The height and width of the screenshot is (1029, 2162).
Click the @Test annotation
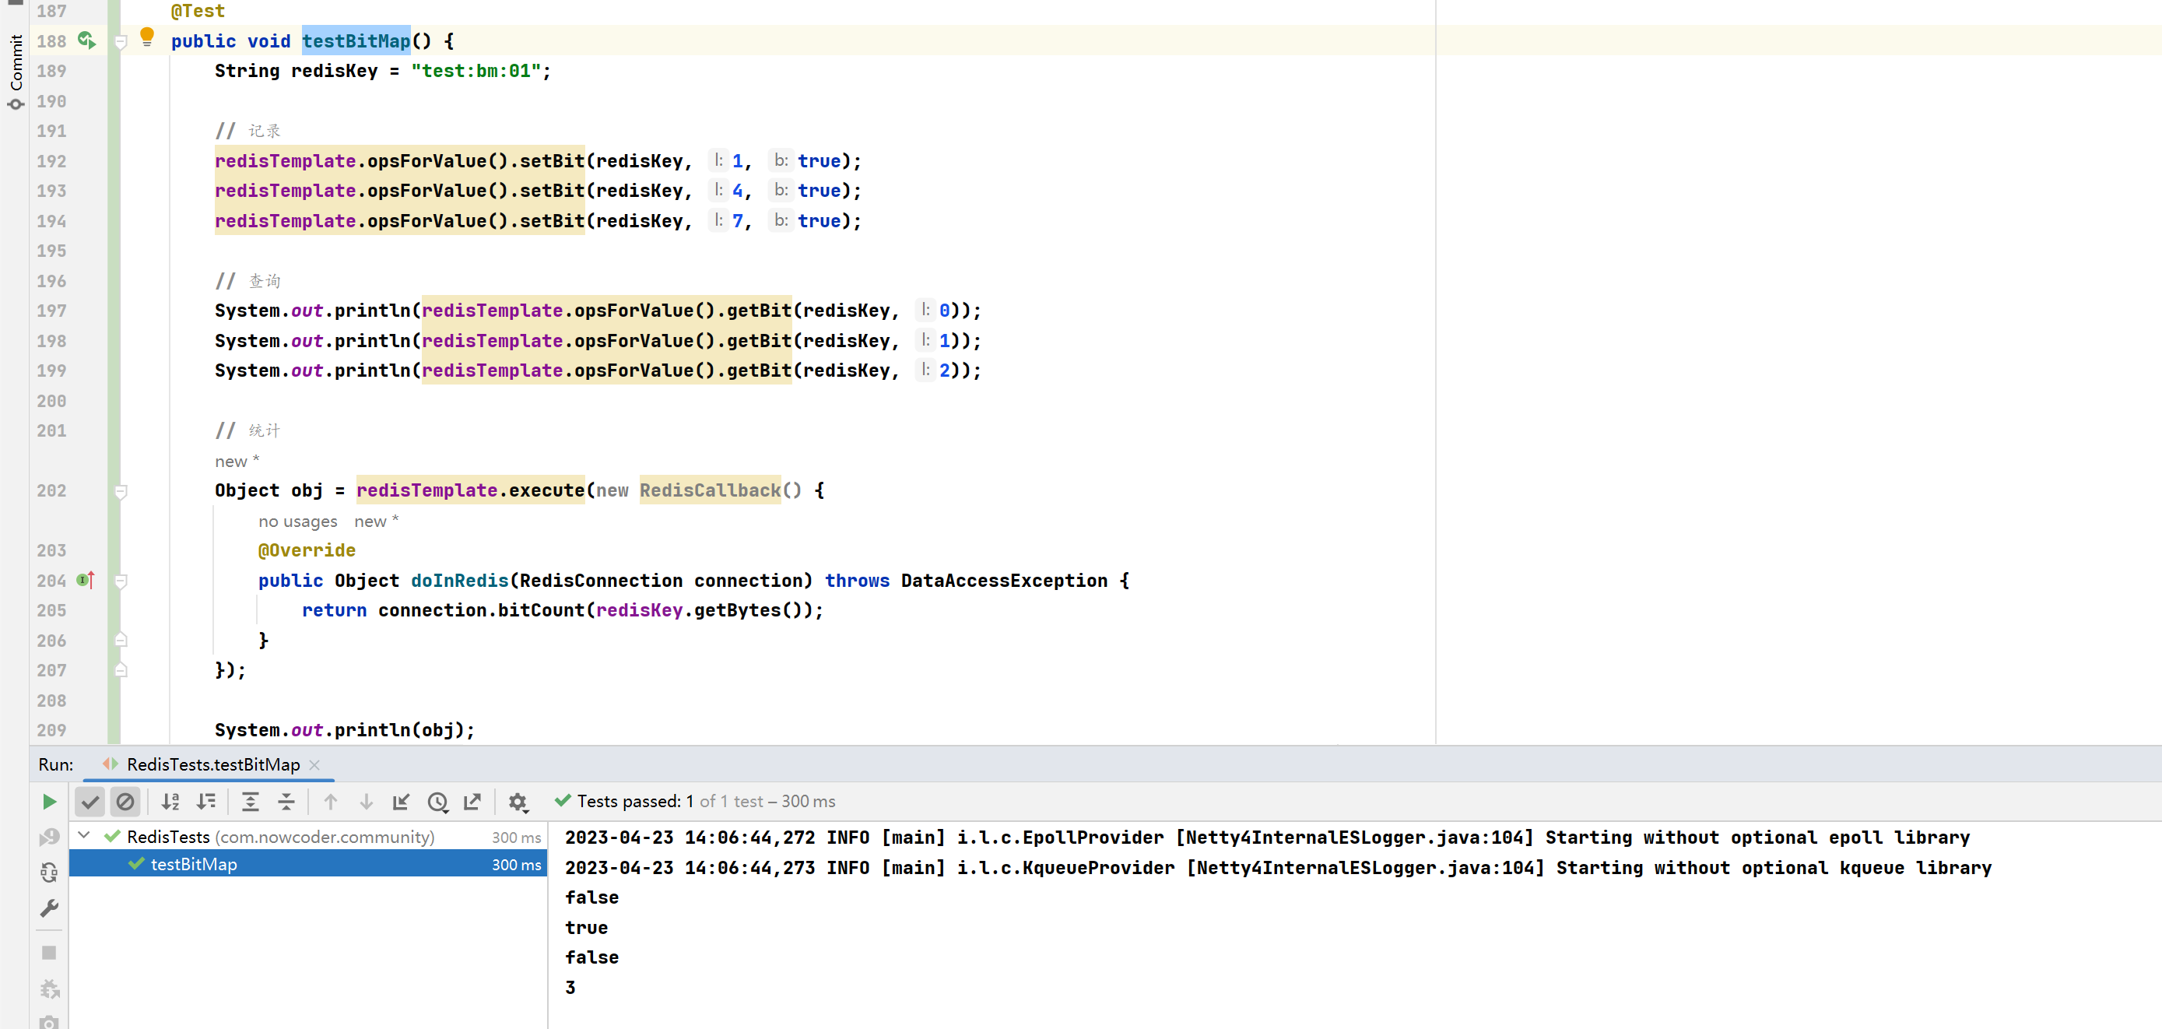click(x=198, y=11)
